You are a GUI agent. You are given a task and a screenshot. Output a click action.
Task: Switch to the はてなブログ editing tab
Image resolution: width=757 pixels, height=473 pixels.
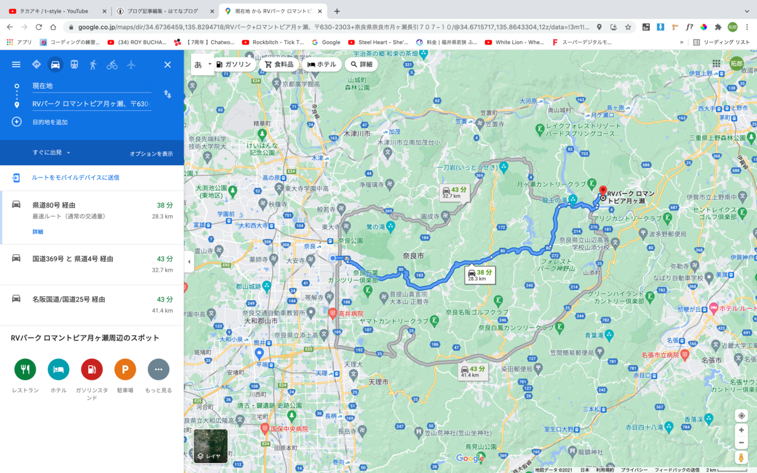click(165, 11)
